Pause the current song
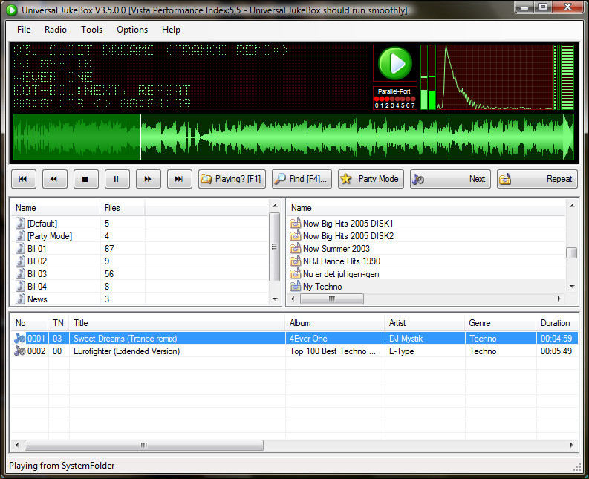 point(117,179)
